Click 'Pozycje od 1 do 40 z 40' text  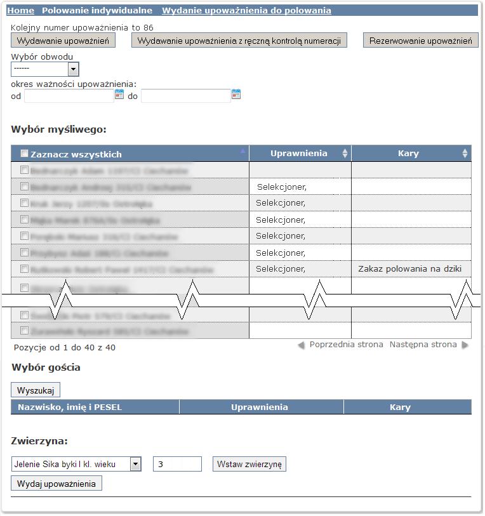pyautogui.click(x=65, y=348)
